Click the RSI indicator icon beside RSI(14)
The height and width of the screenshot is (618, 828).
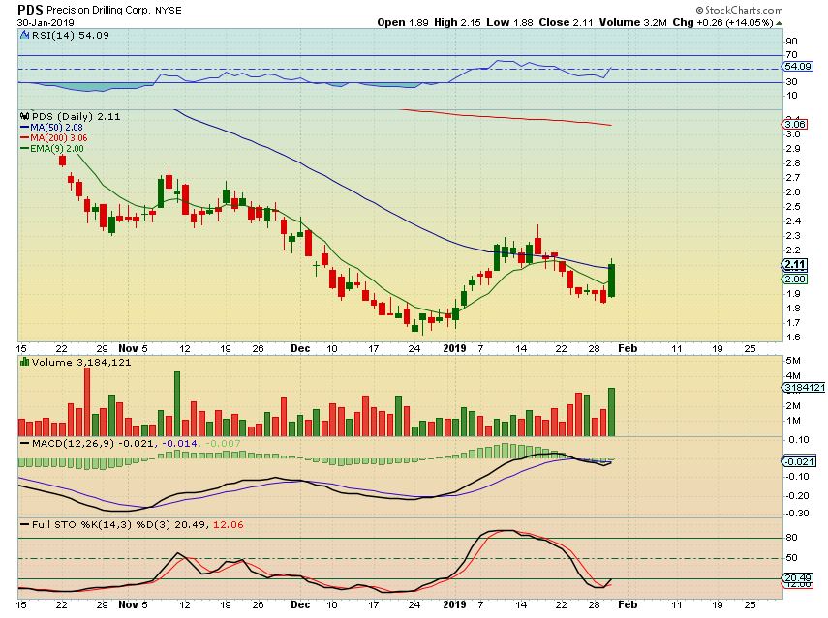(x=24, y=36)
